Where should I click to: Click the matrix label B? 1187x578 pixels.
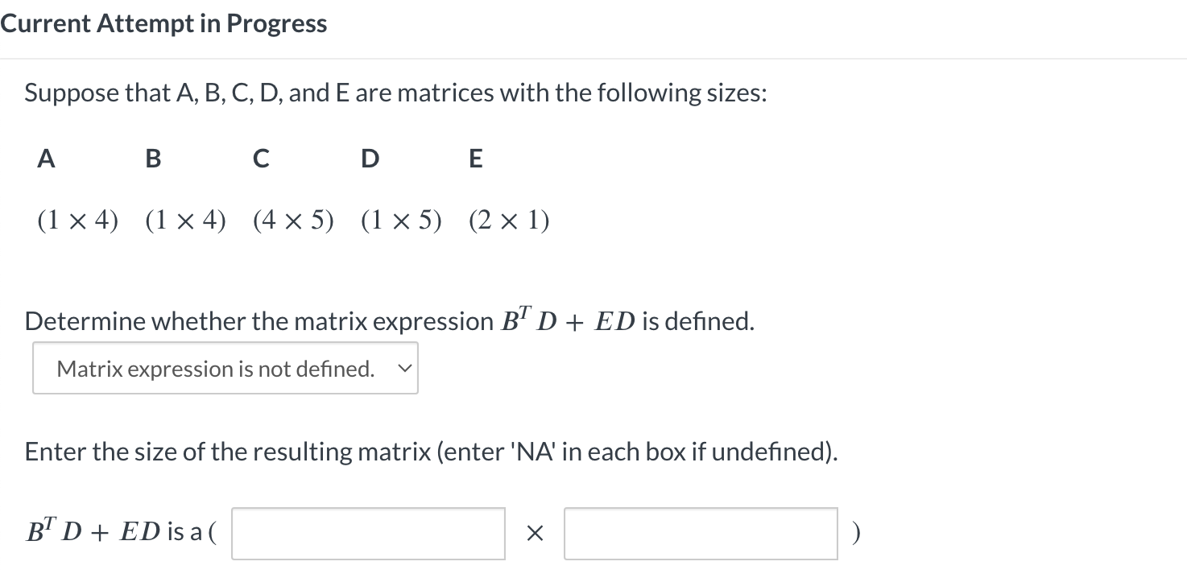pyautogui.click(x=152, y=159)
